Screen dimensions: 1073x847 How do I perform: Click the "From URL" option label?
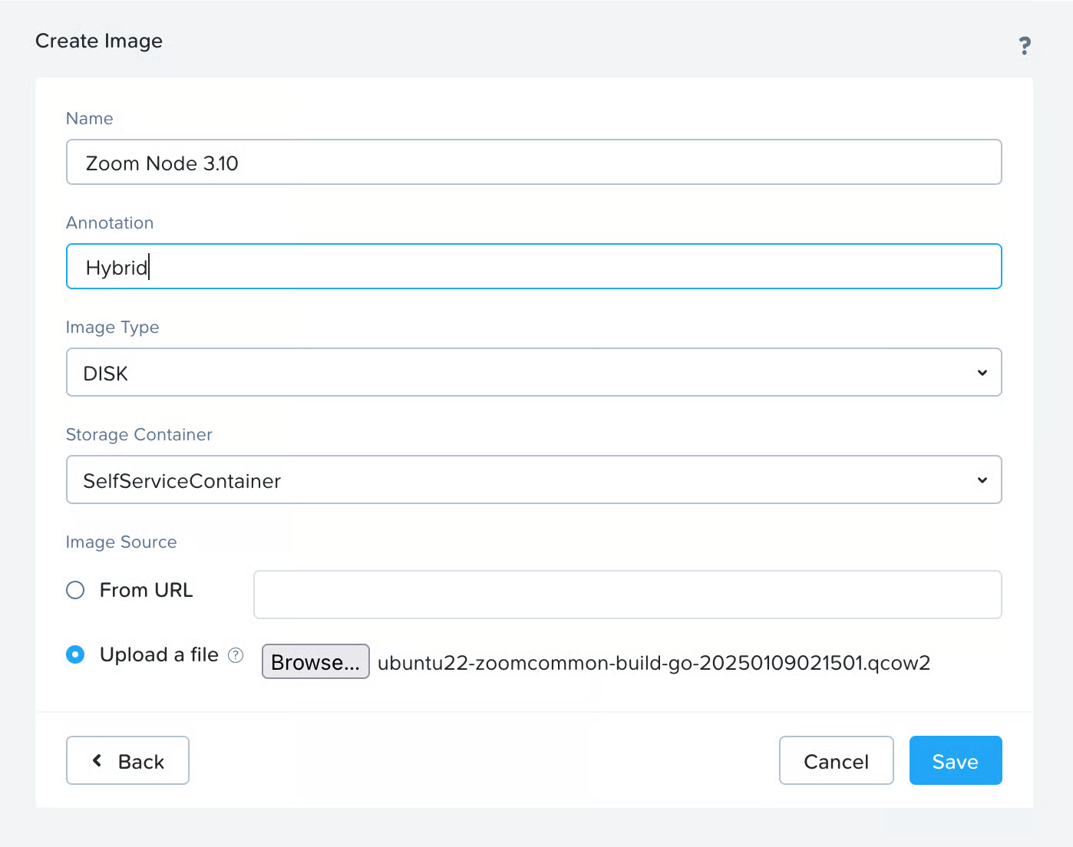(146, 590)
